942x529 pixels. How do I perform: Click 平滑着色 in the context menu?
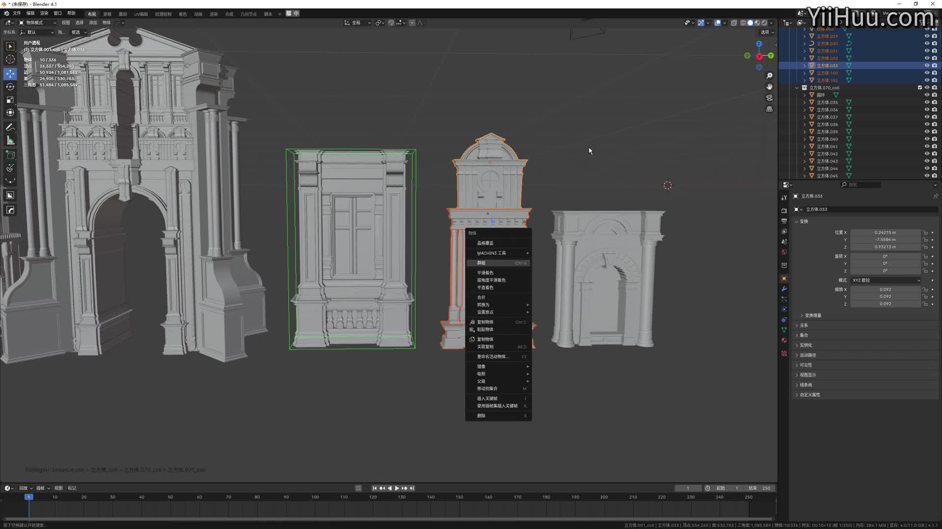pos(485,273)
